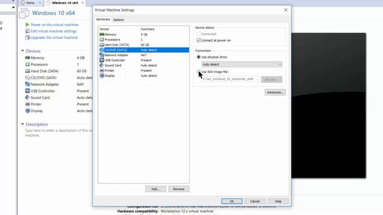Click Sound Card icon in main Devices panel
383x215 pixels.
(x=28, y=97)
